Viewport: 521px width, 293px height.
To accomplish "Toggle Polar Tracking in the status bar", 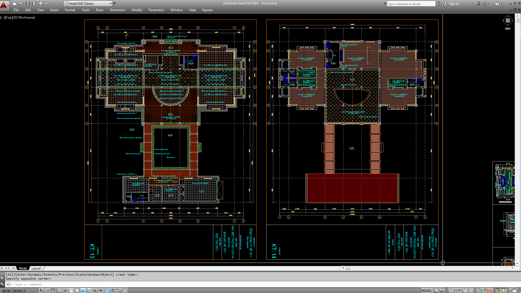I will [65, 291].
